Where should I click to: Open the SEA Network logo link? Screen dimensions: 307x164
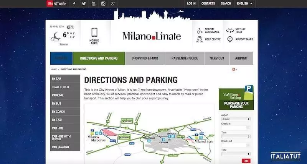pyautogui.click(x=56, y=3)
